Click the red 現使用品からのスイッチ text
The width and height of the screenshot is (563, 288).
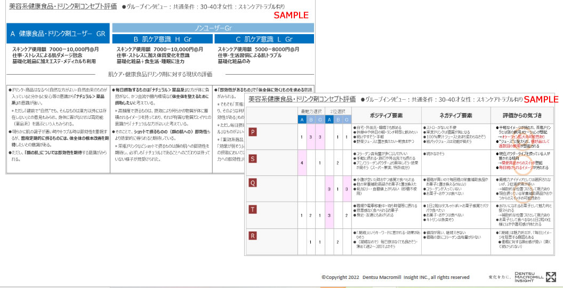(517, 163)
